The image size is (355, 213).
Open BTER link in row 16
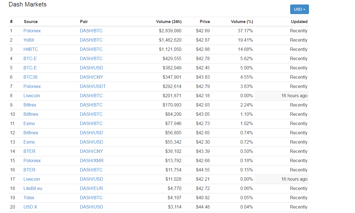coord(29,170)
